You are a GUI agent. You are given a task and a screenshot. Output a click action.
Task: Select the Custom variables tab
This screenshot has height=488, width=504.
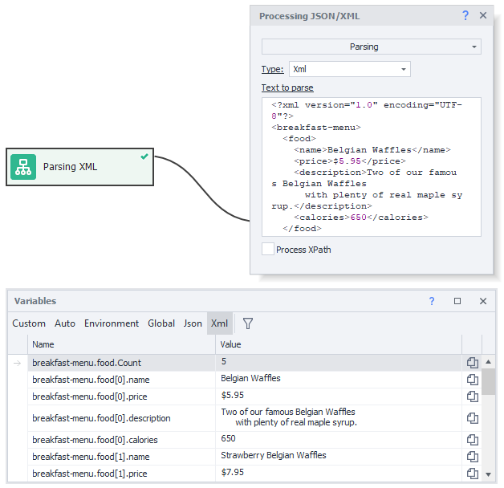click(29, 323)
